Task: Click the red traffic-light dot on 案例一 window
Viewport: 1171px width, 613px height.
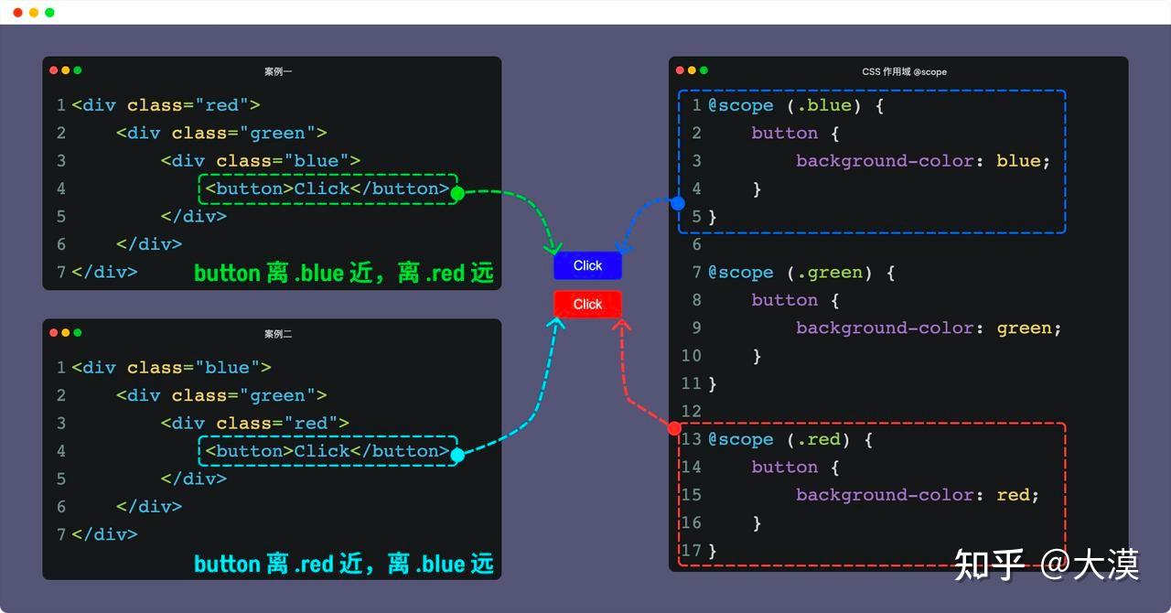Action: coord(54,70)
